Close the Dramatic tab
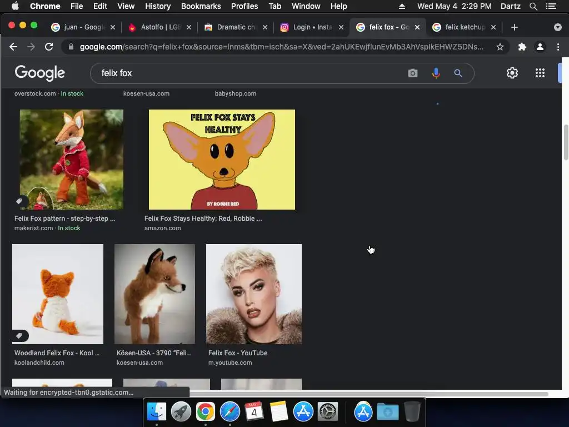This screenshot has height=427, width=569. (x=265, y=27)
